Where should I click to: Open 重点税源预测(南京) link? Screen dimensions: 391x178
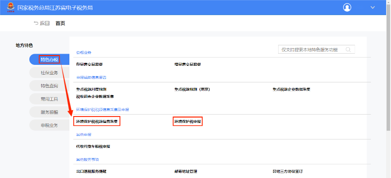[192, 89]
